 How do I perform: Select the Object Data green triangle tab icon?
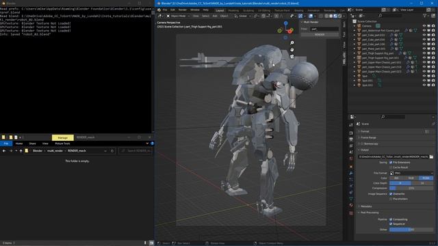[351, 199]
